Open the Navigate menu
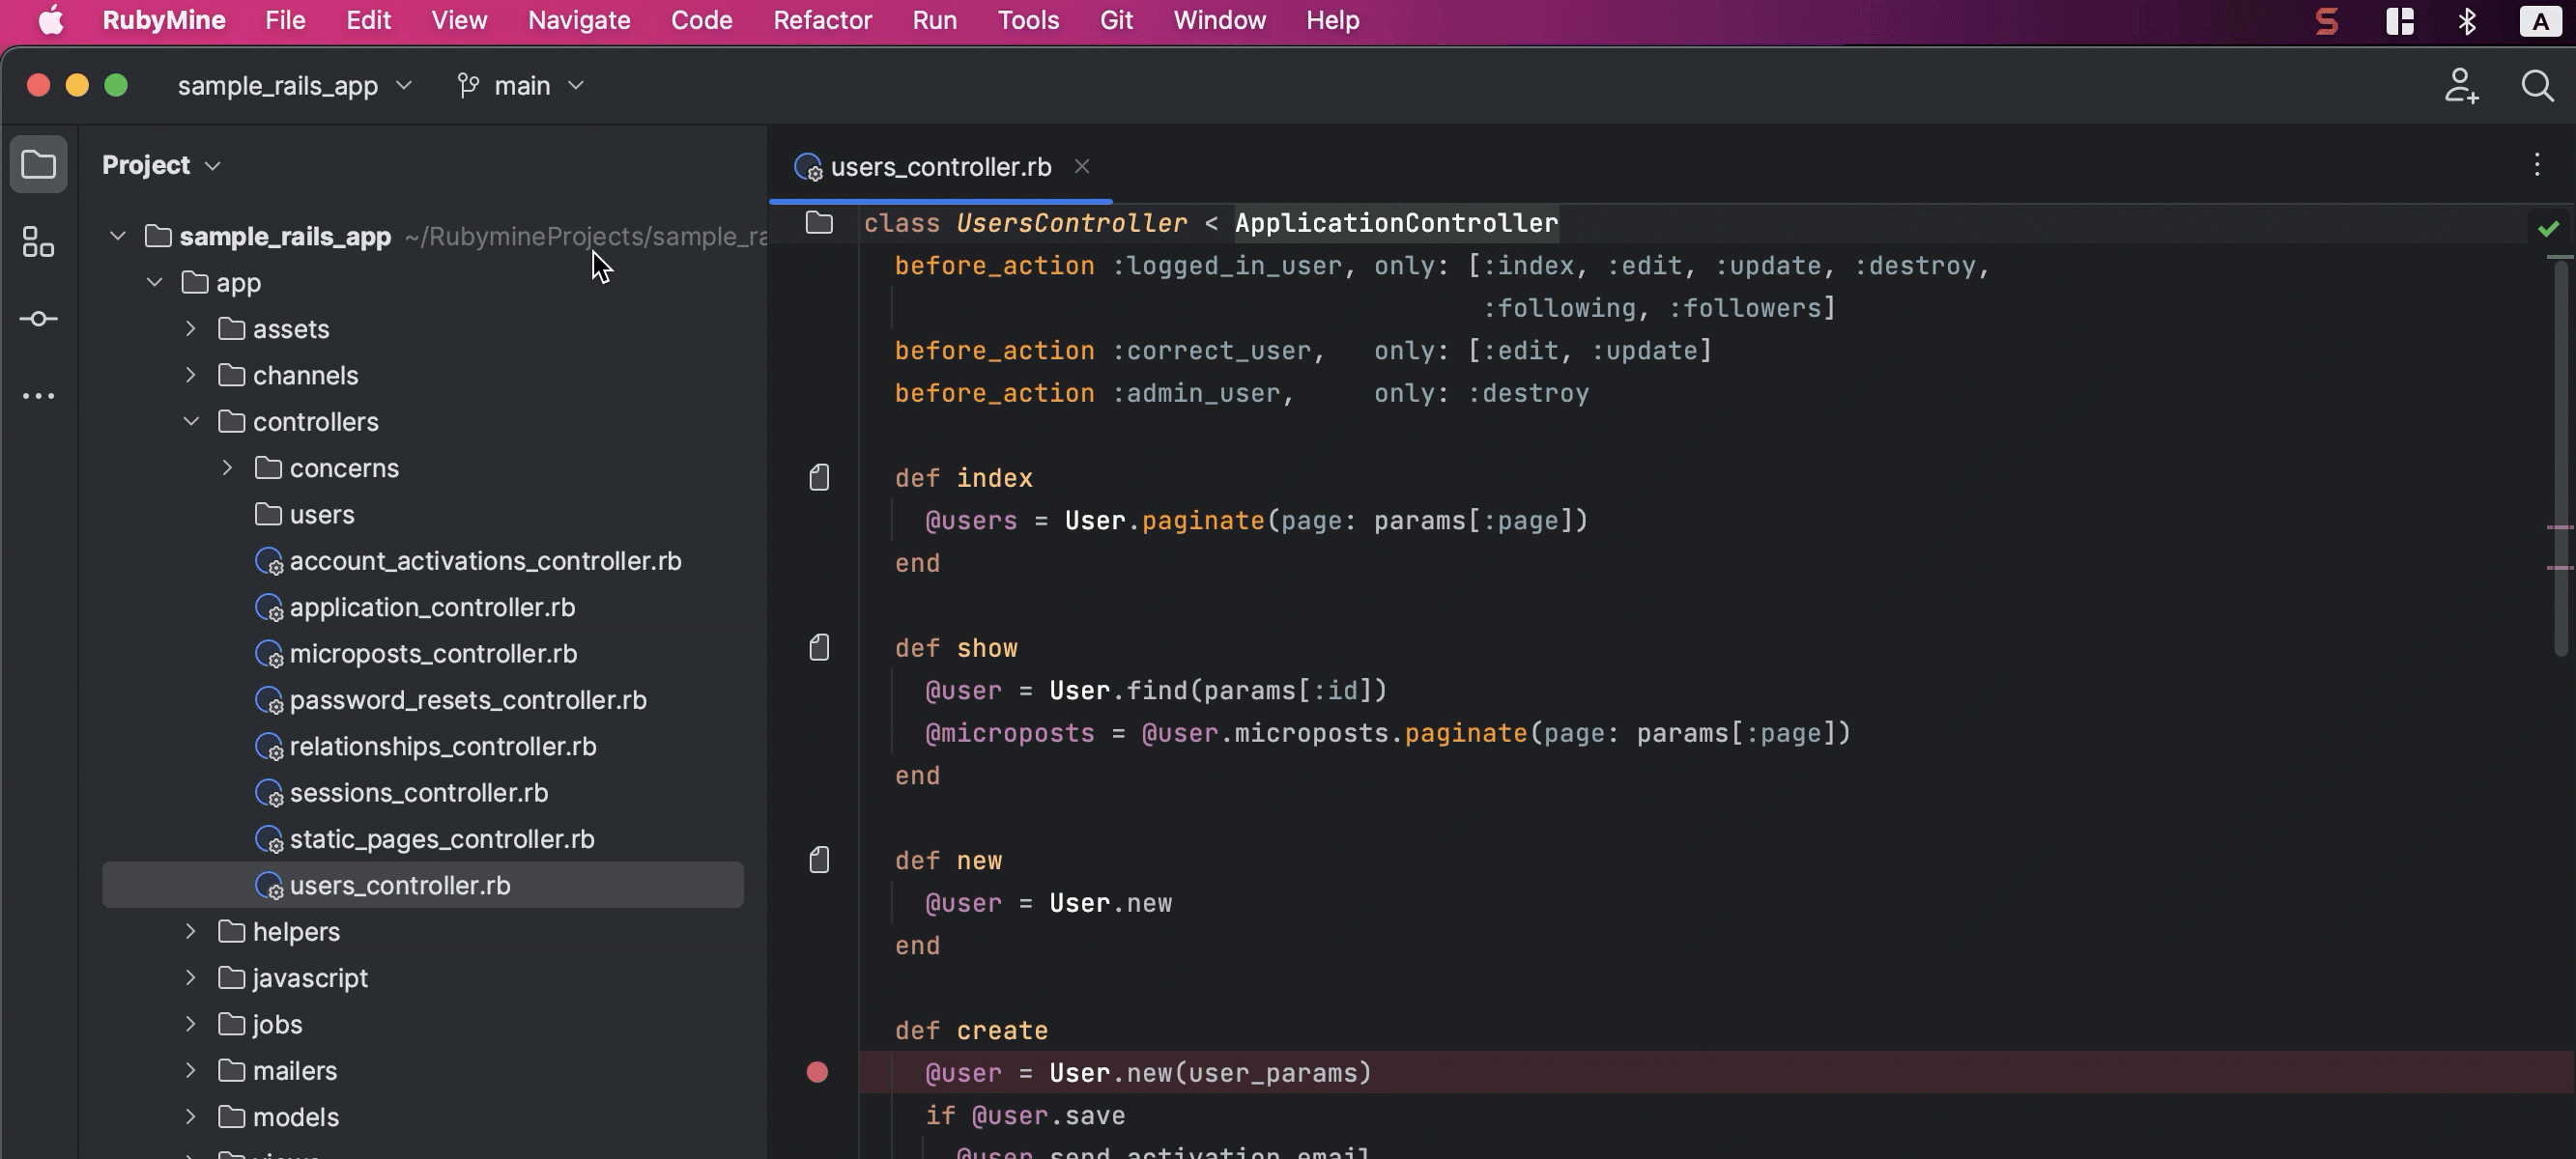The width and height of the screenshot is (2576, 1159). [579, 20]
